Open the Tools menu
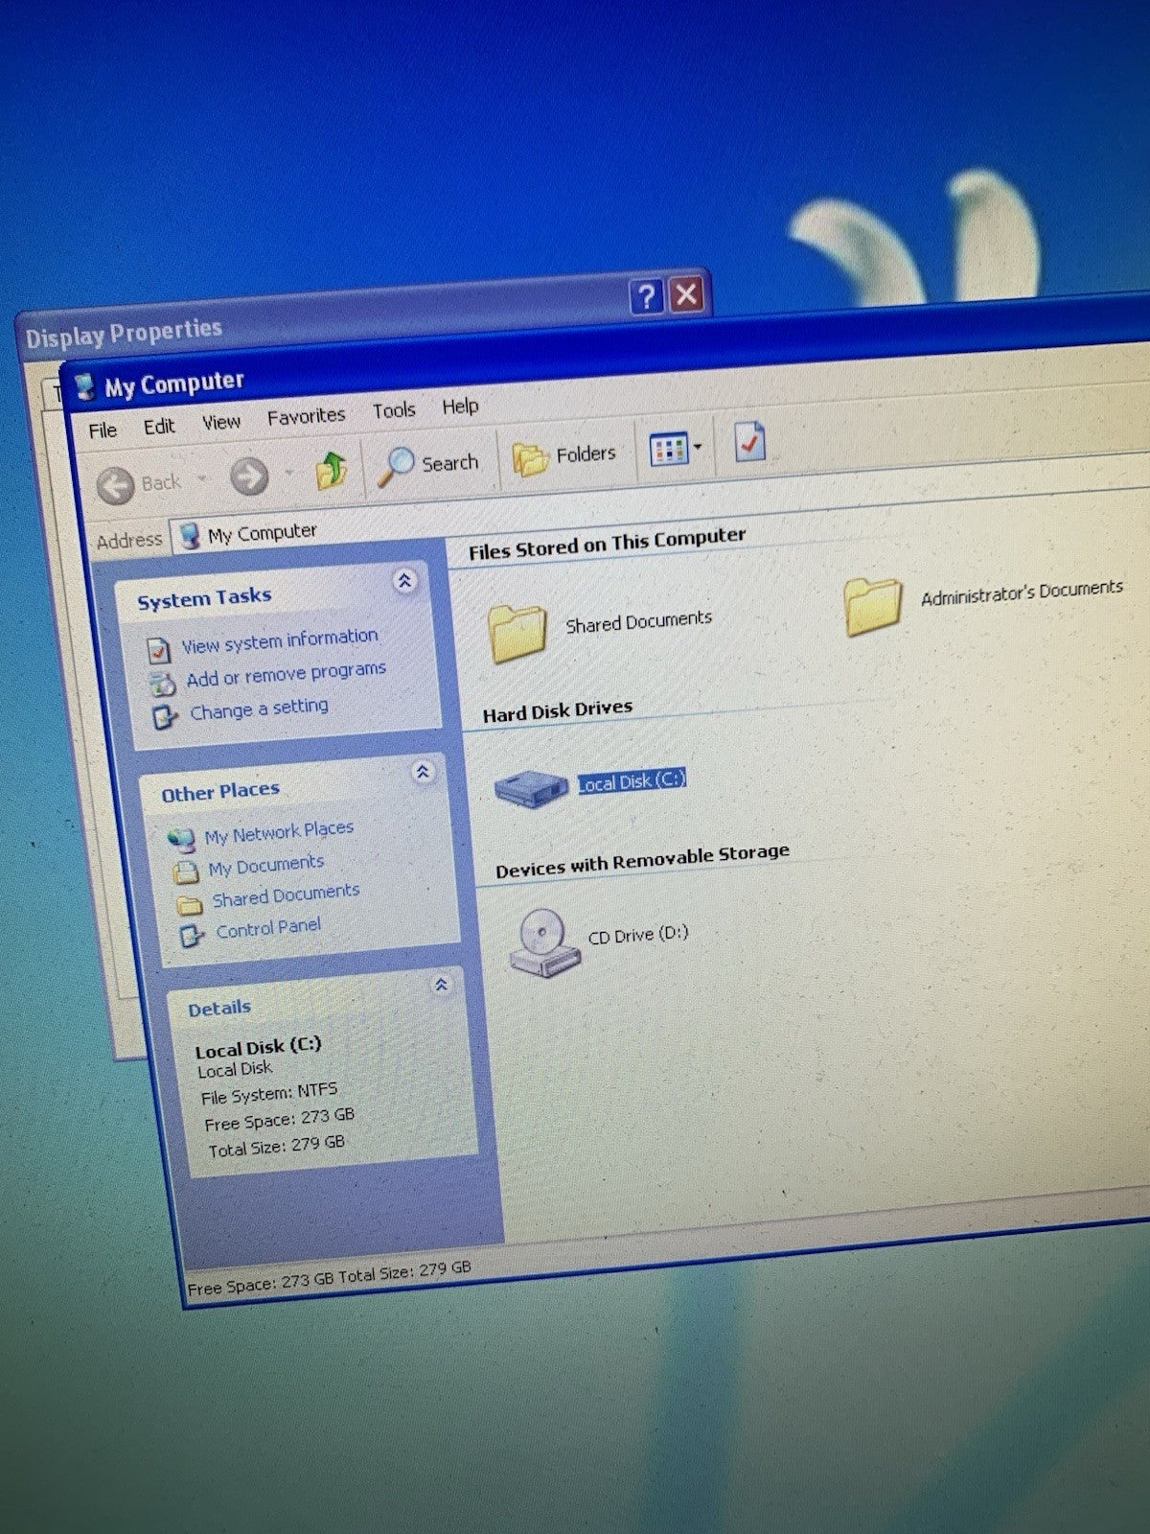This screenshot has width=1150, height=1534. (x=394, y=410)
